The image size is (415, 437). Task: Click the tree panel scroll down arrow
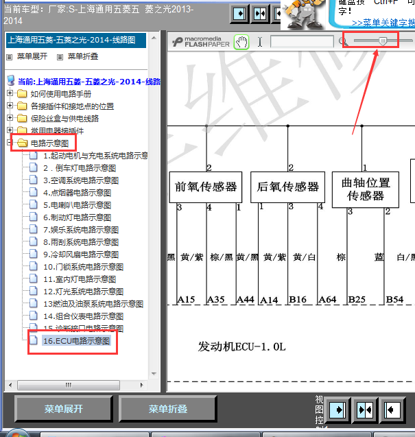click(x=154, y=373)
